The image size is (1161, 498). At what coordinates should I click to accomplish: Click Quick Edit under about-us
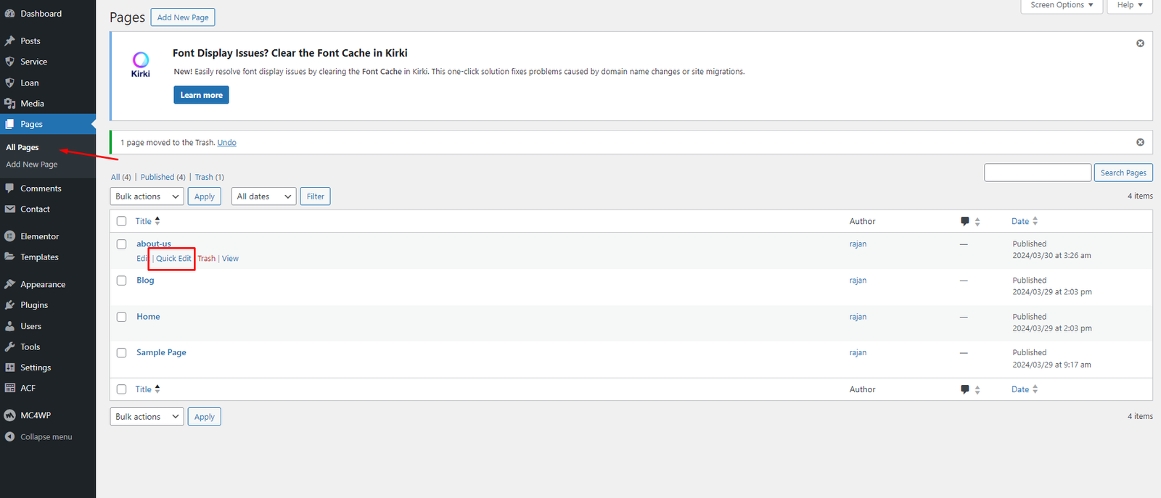(x=174, y=259)
